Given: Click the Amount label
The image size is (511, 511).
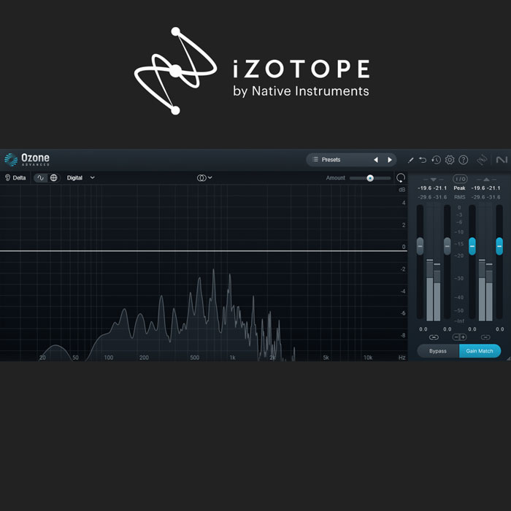Looking at the screenshot, I should [335, 178].
